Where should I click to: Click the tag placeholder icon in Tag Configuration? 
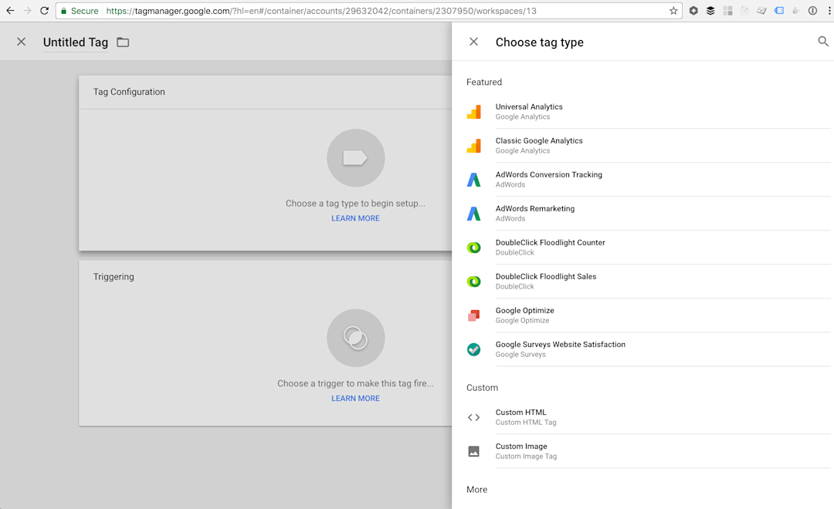pos(356,158)
